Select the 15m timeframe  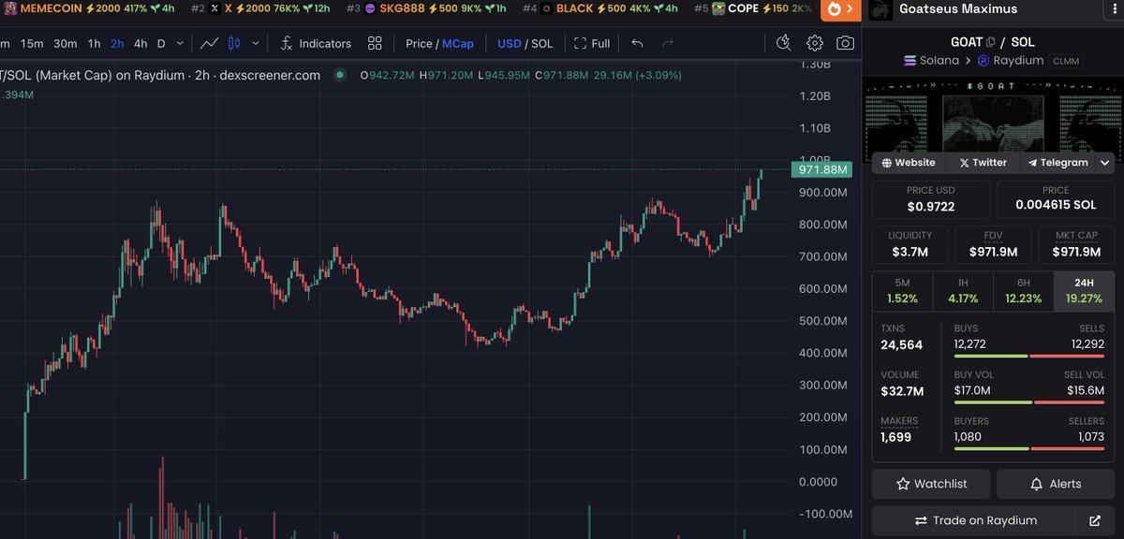[x=32, y=43]
